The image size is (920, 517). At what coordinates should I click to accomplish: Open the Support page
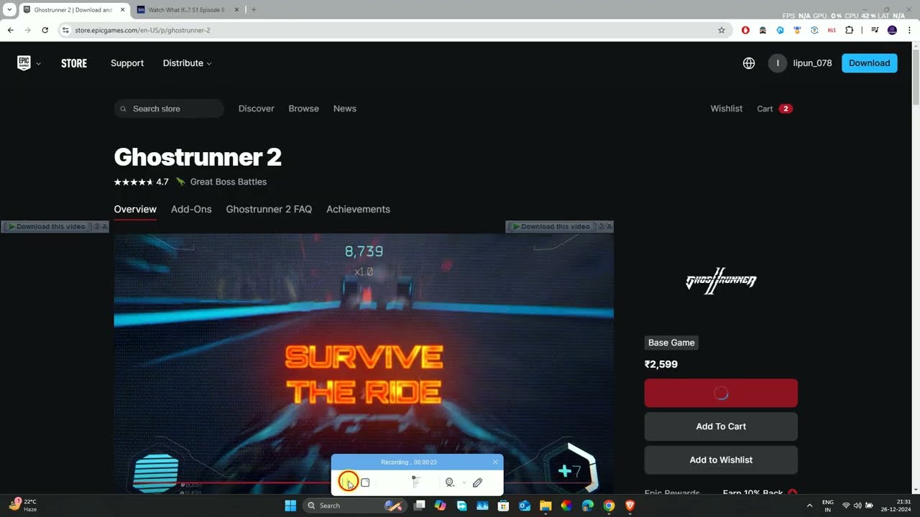127,63
